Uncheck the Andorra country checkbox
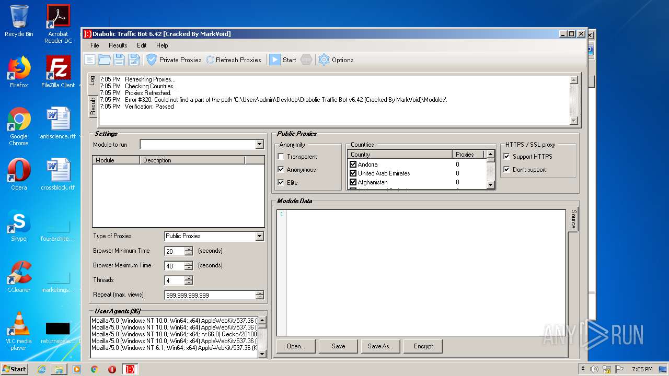669x376 pixels. 353,164
